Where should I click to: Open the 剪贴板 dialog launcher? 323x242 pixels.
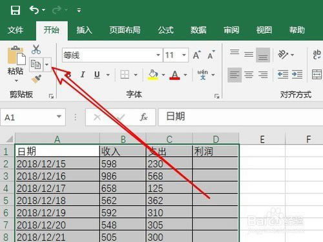[x=51, y=96]
